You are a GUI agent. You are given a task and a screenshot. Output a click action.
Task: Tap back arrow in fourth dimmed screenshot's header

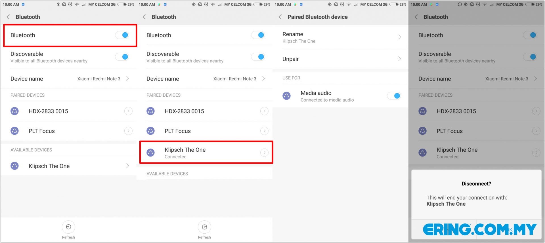(416, 17)
